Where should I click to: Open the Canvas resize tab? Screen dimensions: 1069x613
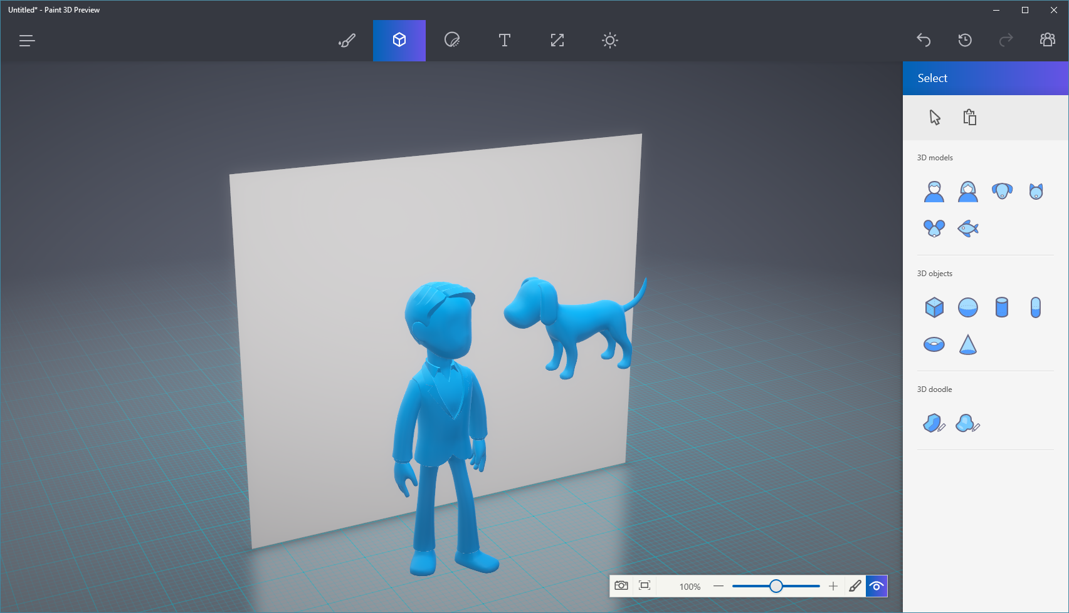pos(557,41)
